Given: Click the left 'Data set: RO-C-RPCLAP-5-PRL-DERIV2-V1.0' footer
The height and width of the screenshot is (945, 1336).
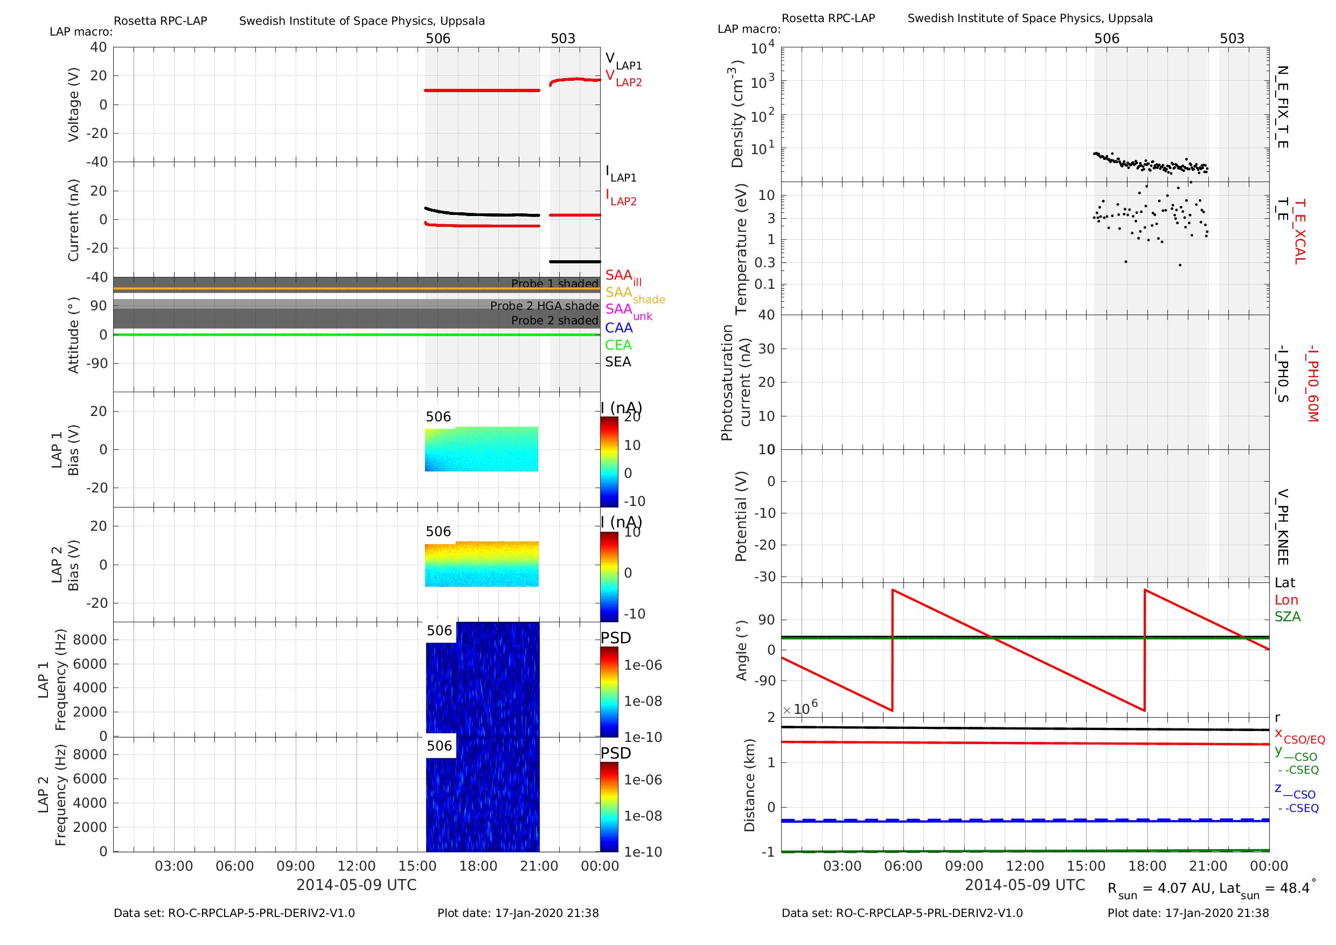Looking at the screenshot, I should pos(234,913).
